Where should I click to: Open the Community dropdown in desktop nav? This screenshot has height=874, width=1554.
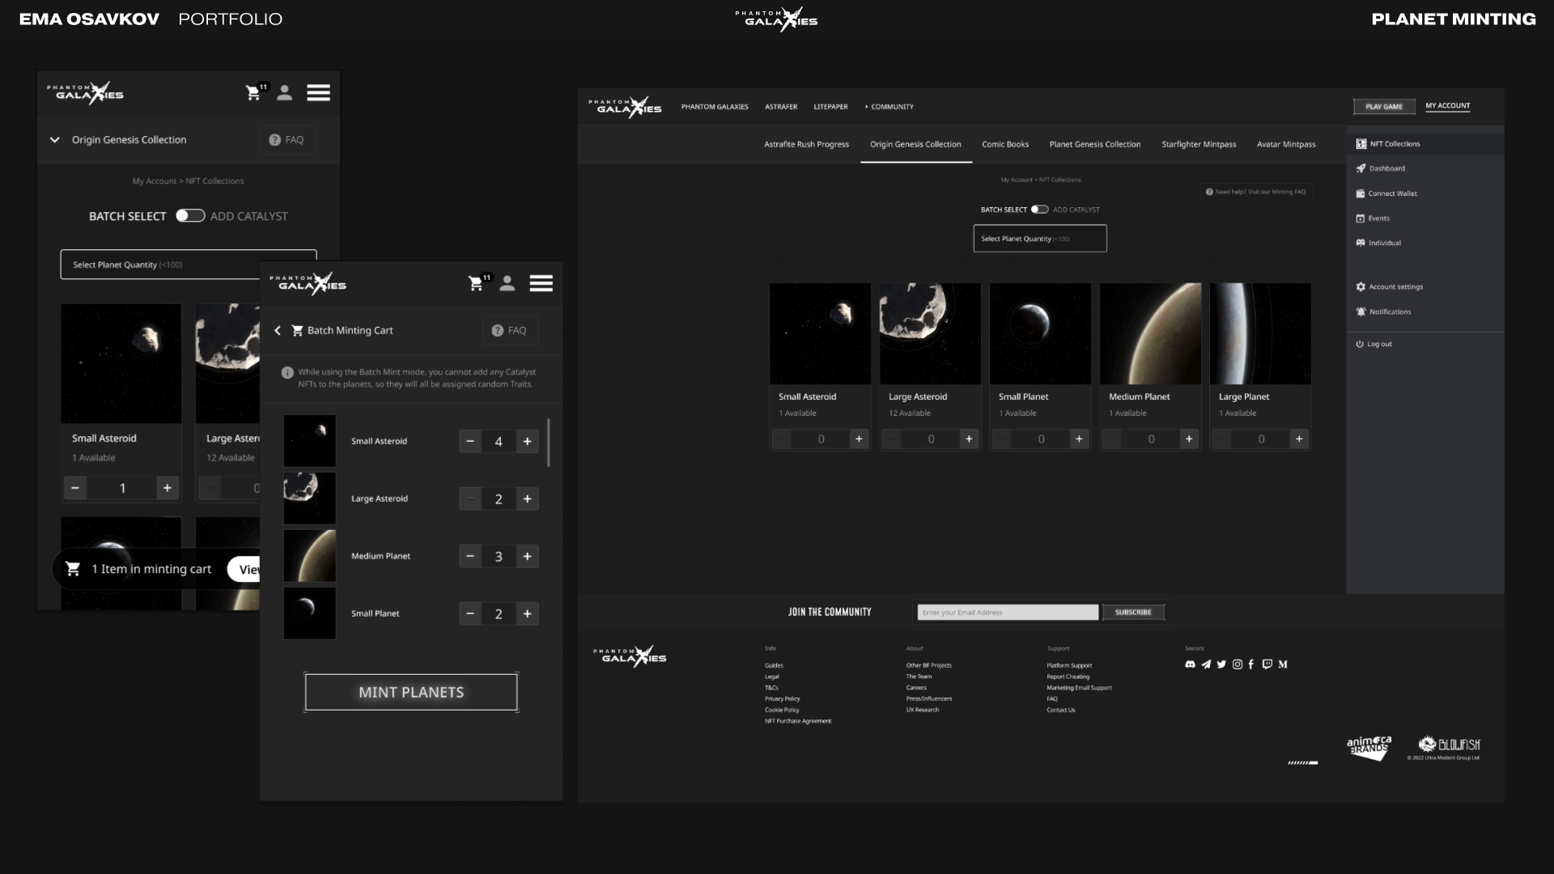[890, 107]
